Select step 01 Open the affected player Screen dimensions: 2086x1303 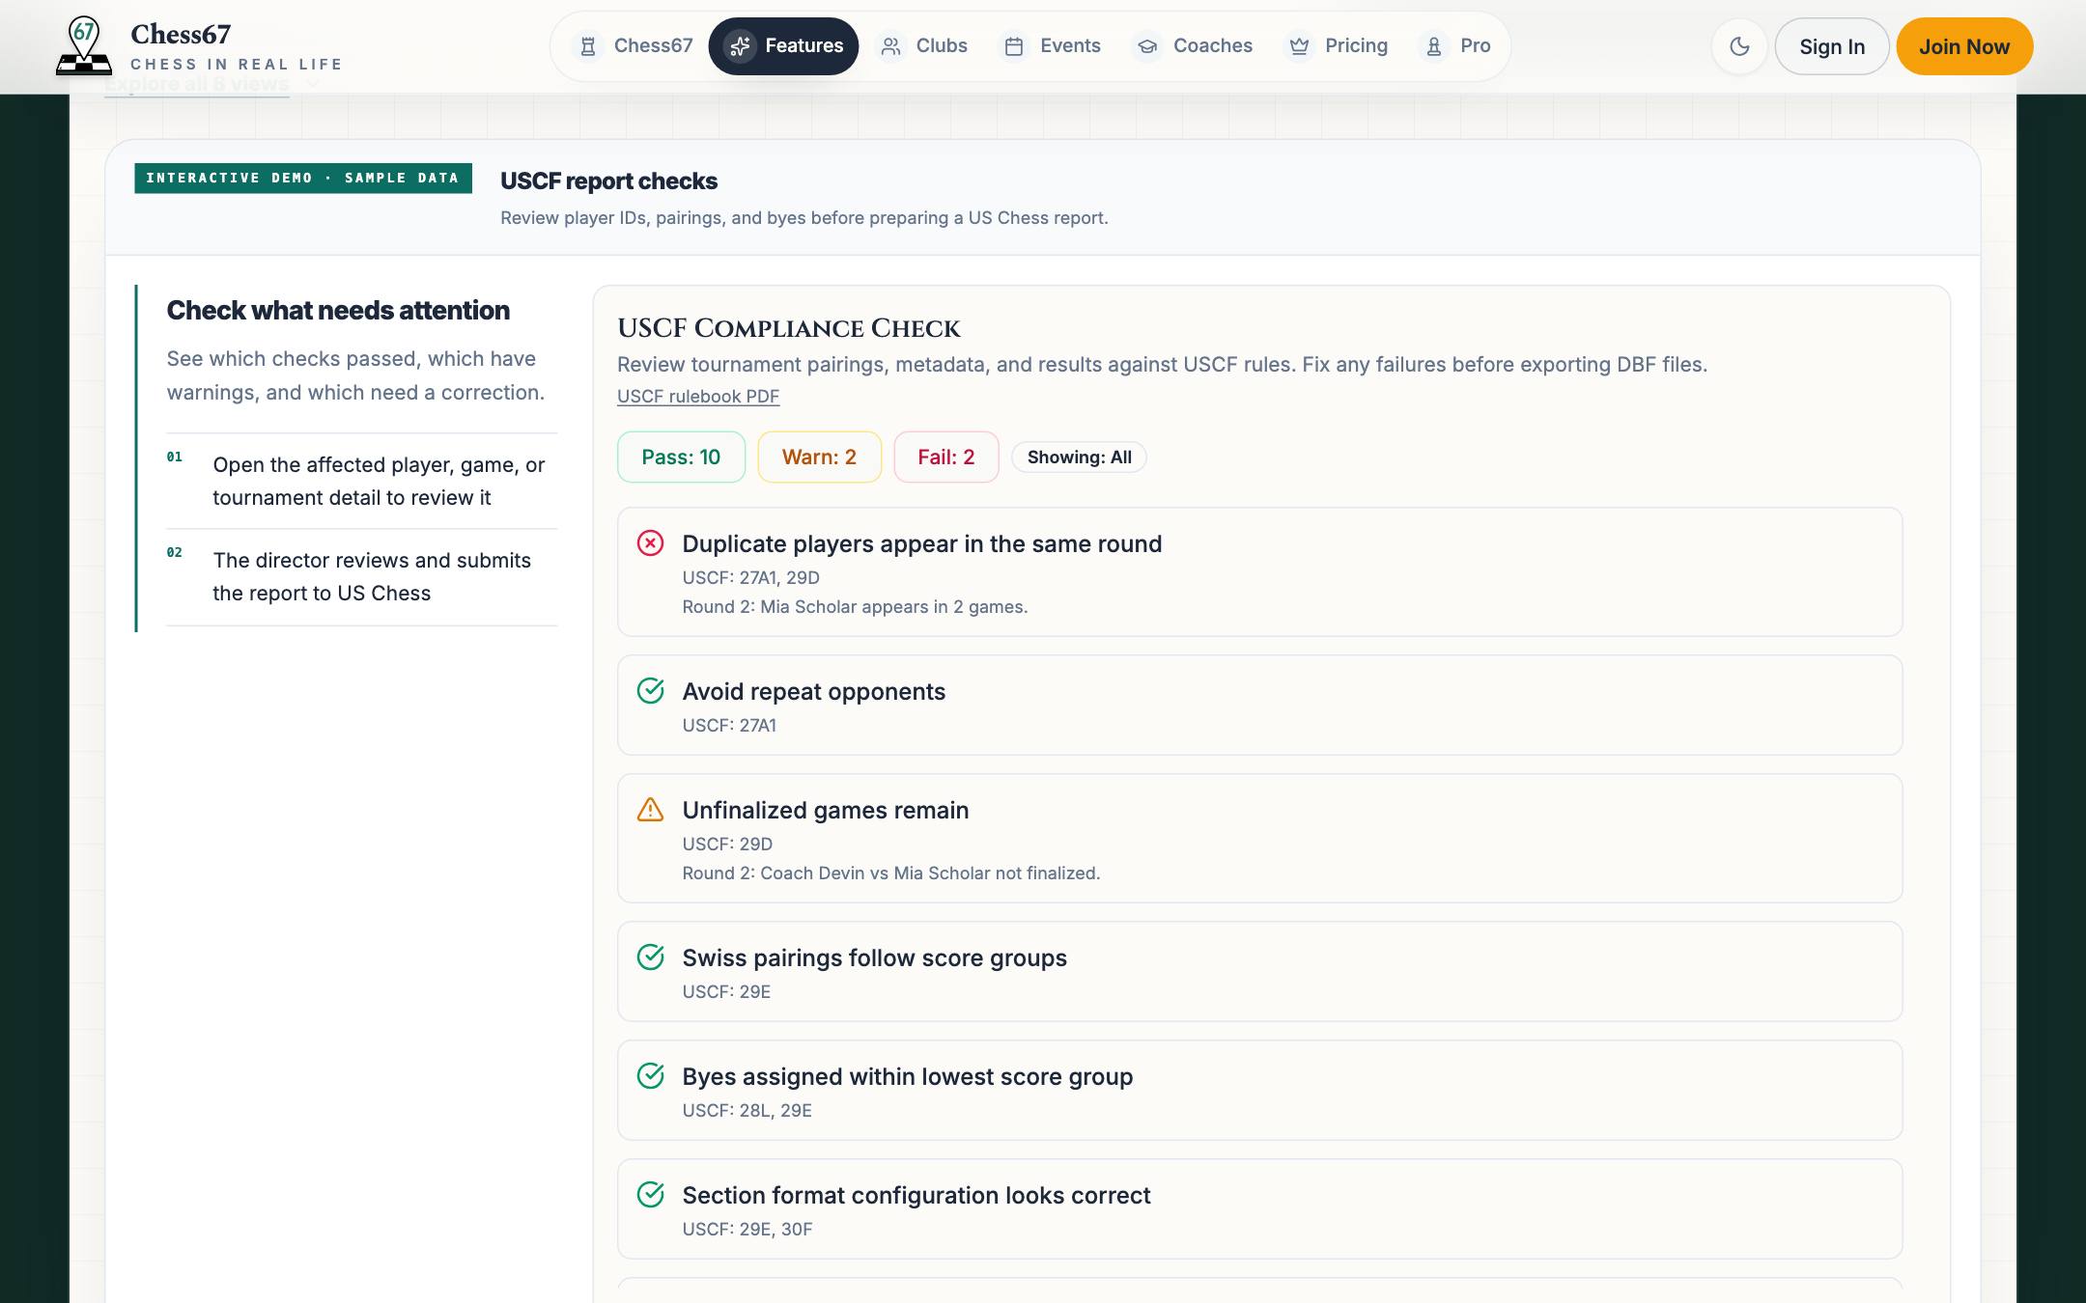[361, 481]
